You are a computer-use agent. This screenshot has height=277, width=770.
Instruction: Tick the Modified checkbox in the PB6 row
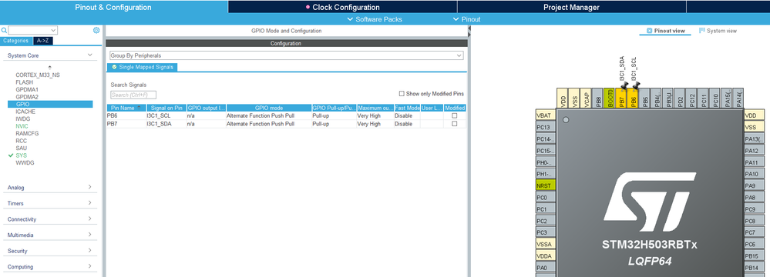coord(454,115)
